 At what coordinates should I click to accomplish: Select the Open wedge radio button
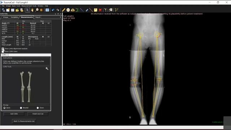pyautogui.click(x=4, y=108)
